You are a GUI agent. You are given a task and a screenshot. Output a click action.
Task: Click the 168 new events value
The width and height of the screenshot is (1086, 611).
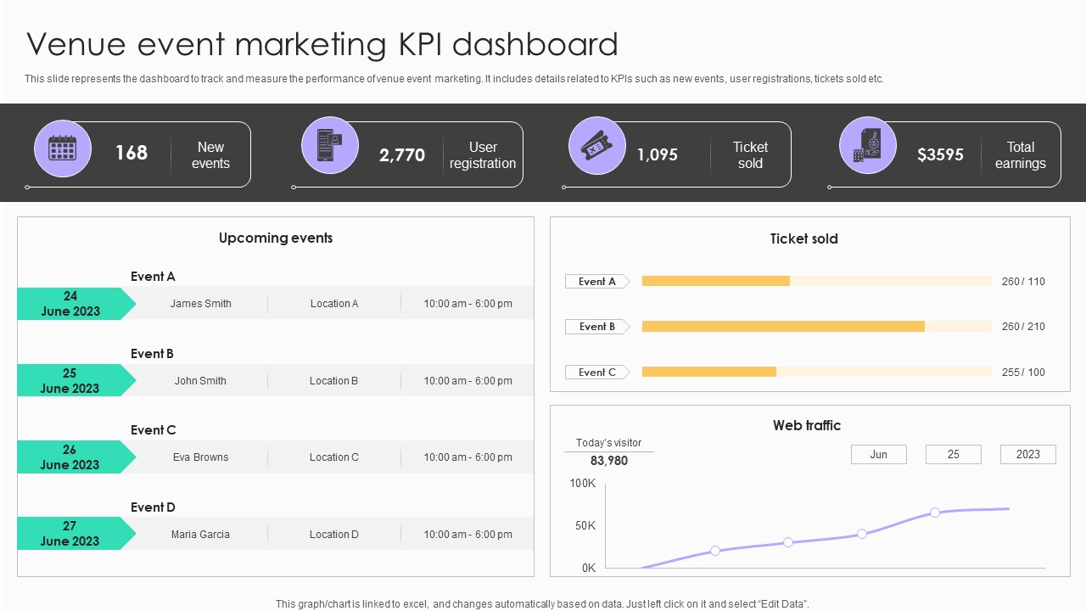coord(132,153)
